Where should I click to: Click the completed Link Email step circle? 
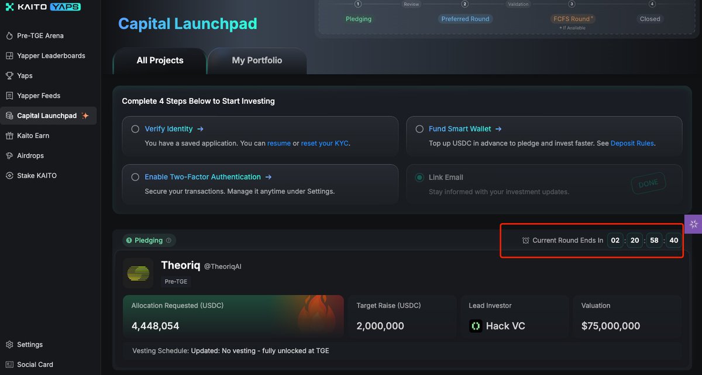419,178
